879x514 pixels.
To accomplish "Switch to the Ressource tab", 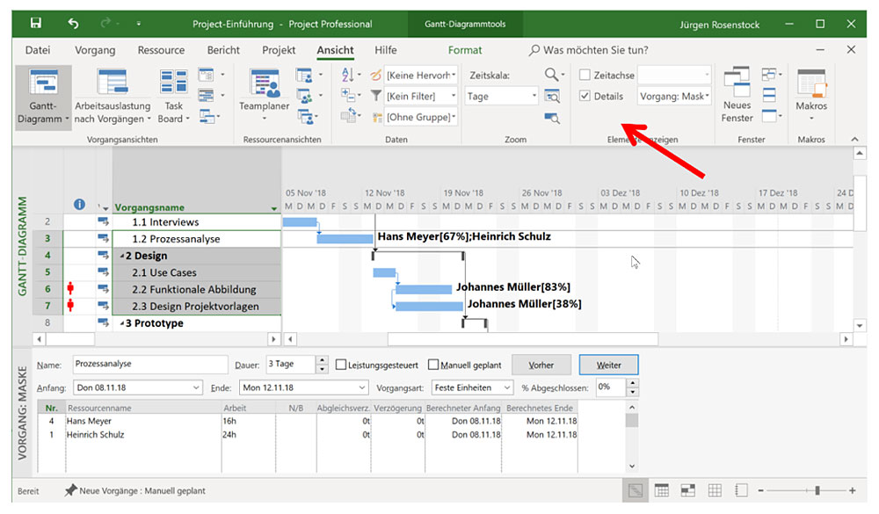I will pyautogui.click(x=161, y=50).
